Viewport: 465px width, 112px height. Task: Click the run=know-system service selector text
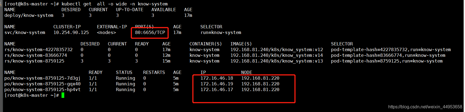221,33
